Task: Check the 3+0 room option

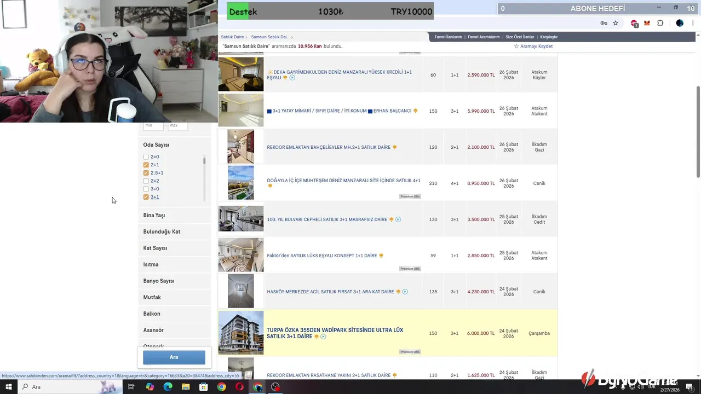Action: pos(146,189)
